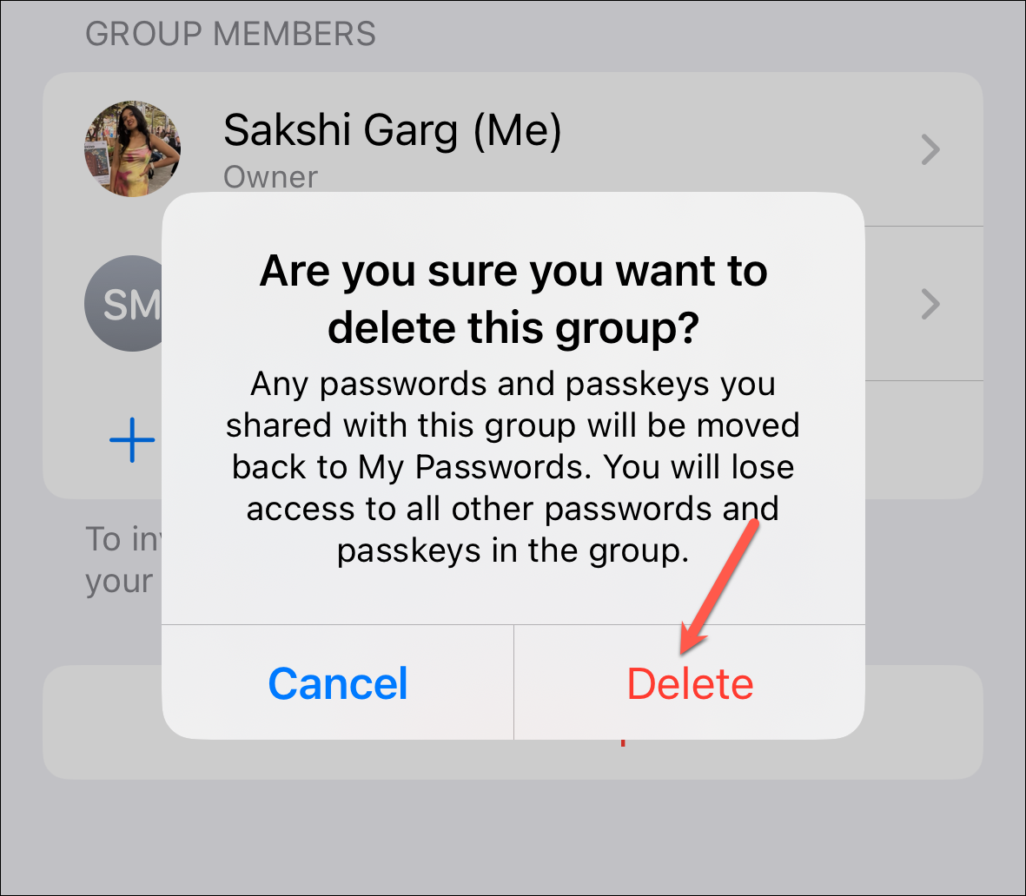Screen dimensions: 1026x896
Task: Select the GROUP MEMBERS section header
Action: click(230, 34)
